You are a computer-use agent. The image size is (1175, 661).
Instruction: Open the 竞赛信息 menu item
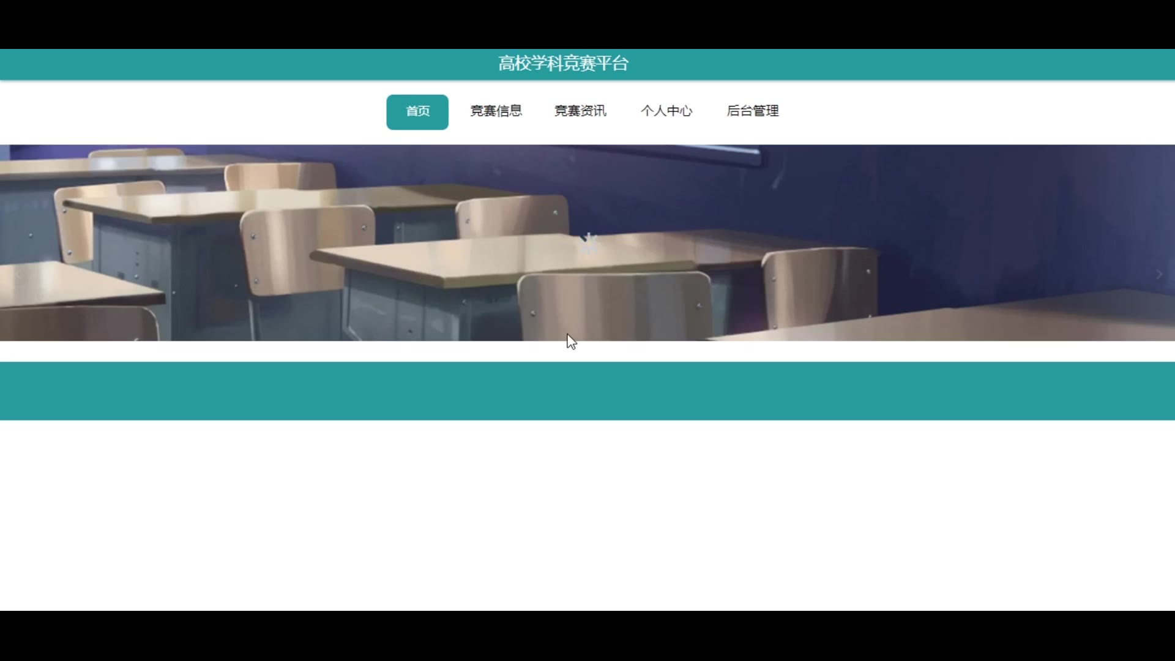(496, 111)
